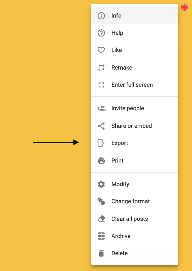Click the eraser Clear all posts icon

(101, 219)
